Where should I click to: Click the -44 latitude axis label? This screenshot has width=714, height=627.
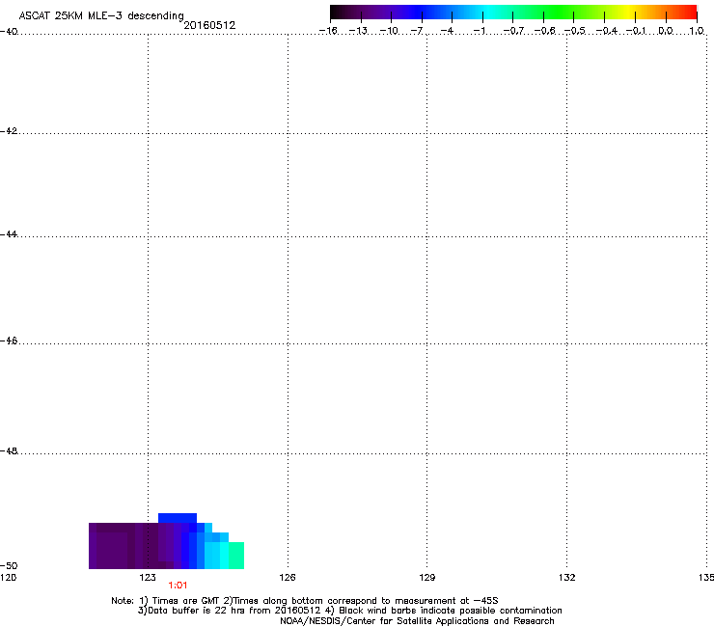click(x=9, y=234)
